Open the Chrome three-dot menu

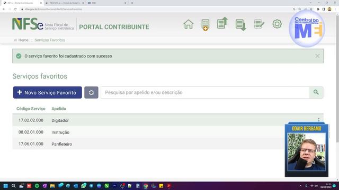click(x=335, y=9)
